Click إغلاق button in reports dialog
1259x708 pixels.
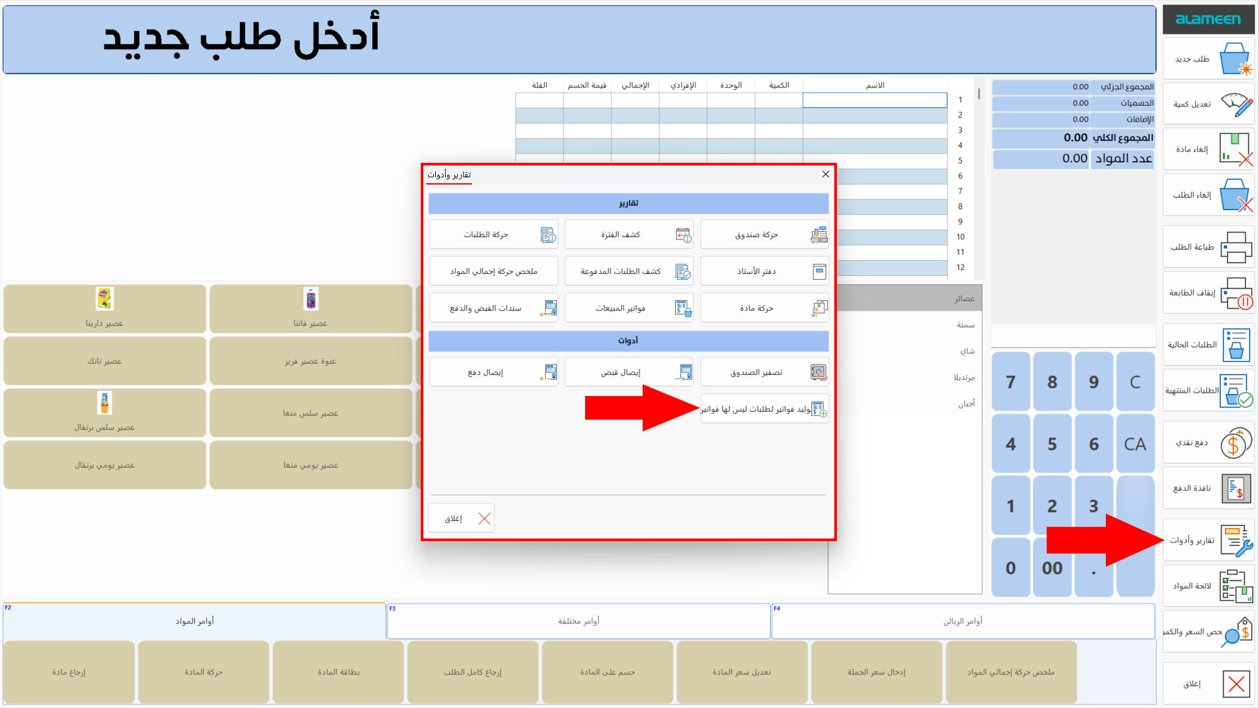point(461,518)
